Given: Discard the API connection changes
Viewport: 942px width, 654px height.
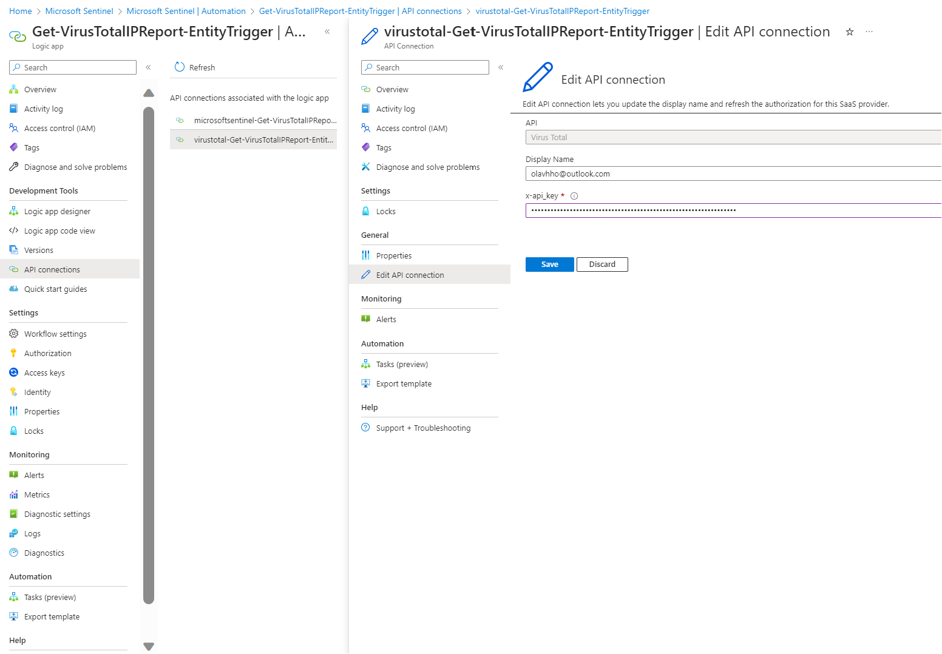Looking at the screenshot, I should click(602, 265).
